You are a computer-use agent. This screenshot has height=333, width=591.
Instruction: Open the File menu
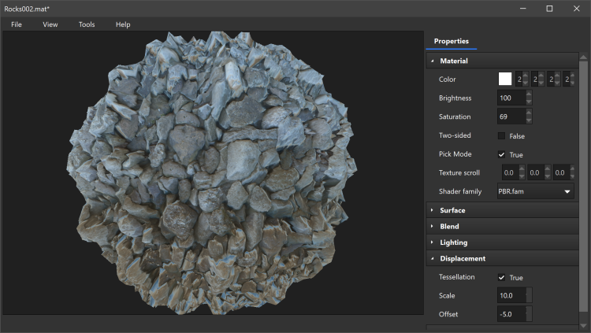[x=17, y=24]
